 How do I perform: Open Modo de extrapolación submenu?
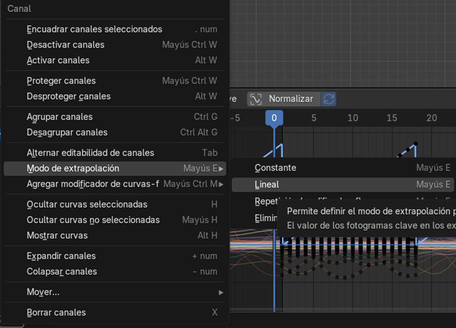(x=115, y=168)
